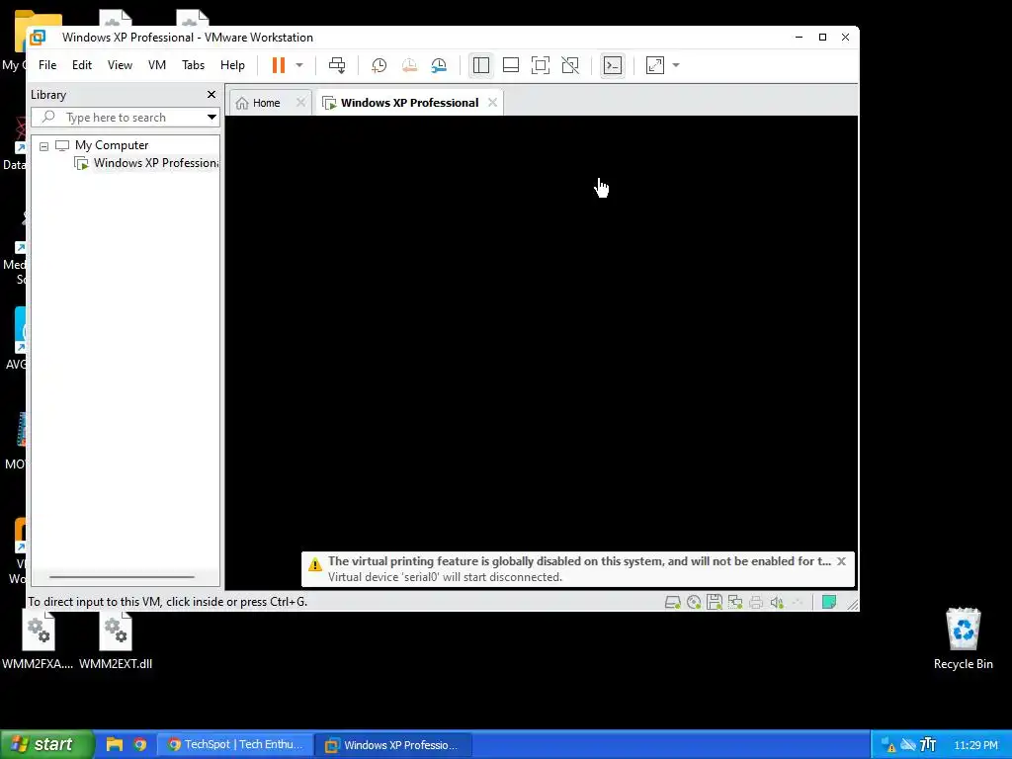The image size is (1012, 759).
Task: Open the Help menu
Action: [x=232, y=65]
